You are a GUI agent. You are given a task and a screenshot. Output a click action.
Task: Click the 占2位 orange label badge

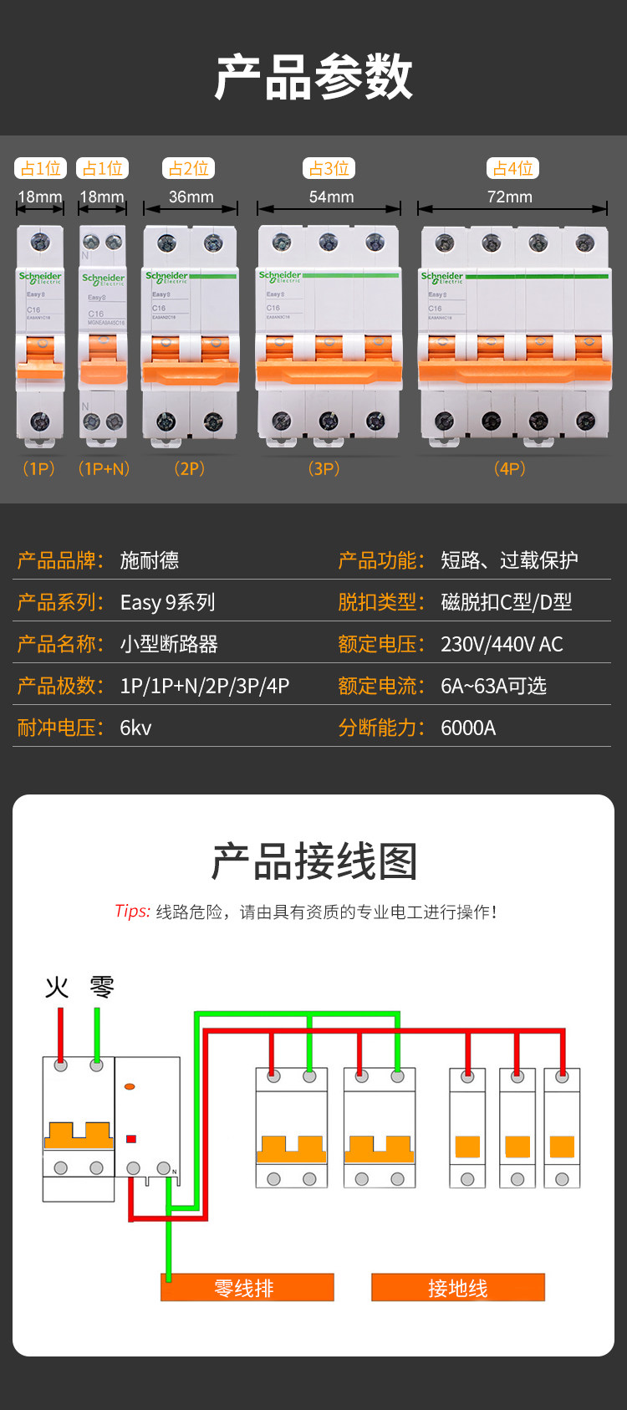point(189,168)
